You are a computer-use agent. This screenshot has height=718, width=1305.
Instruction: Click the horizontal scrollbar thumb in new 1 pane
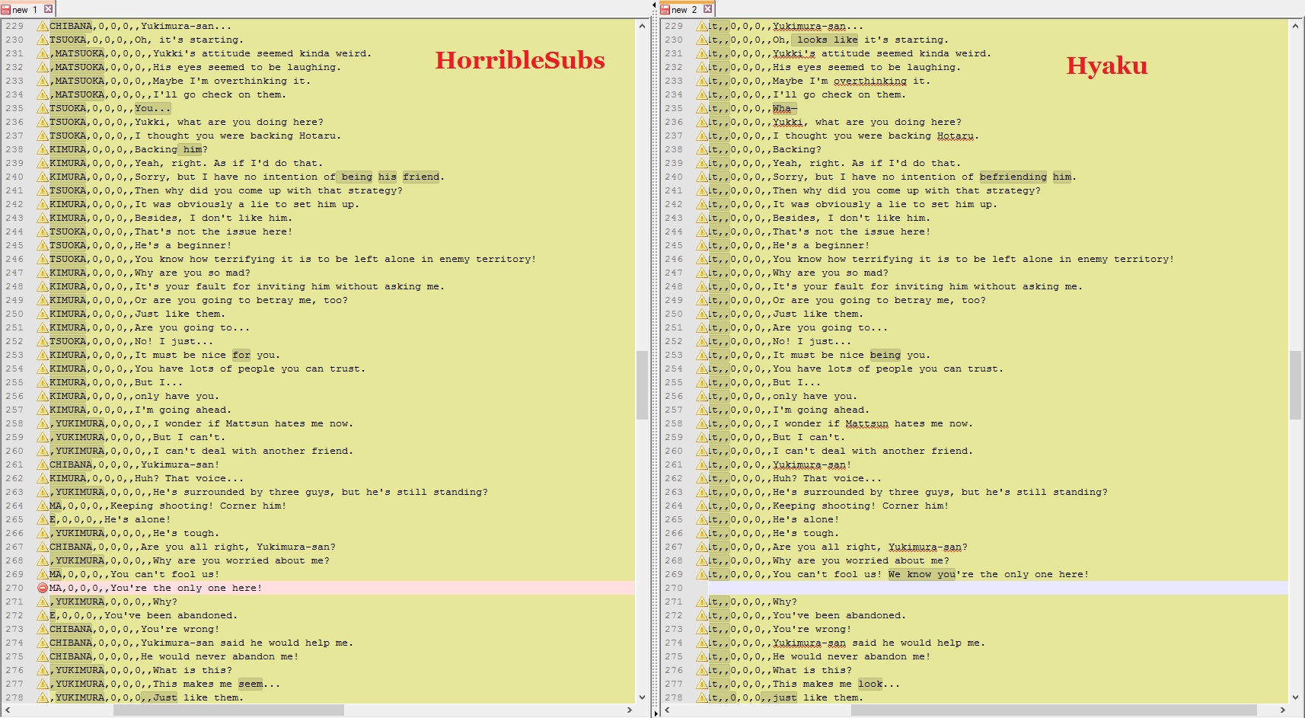tap(228, 710)
